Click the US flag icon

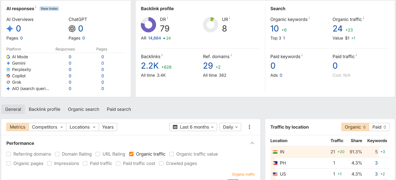[x=275, y=174]
